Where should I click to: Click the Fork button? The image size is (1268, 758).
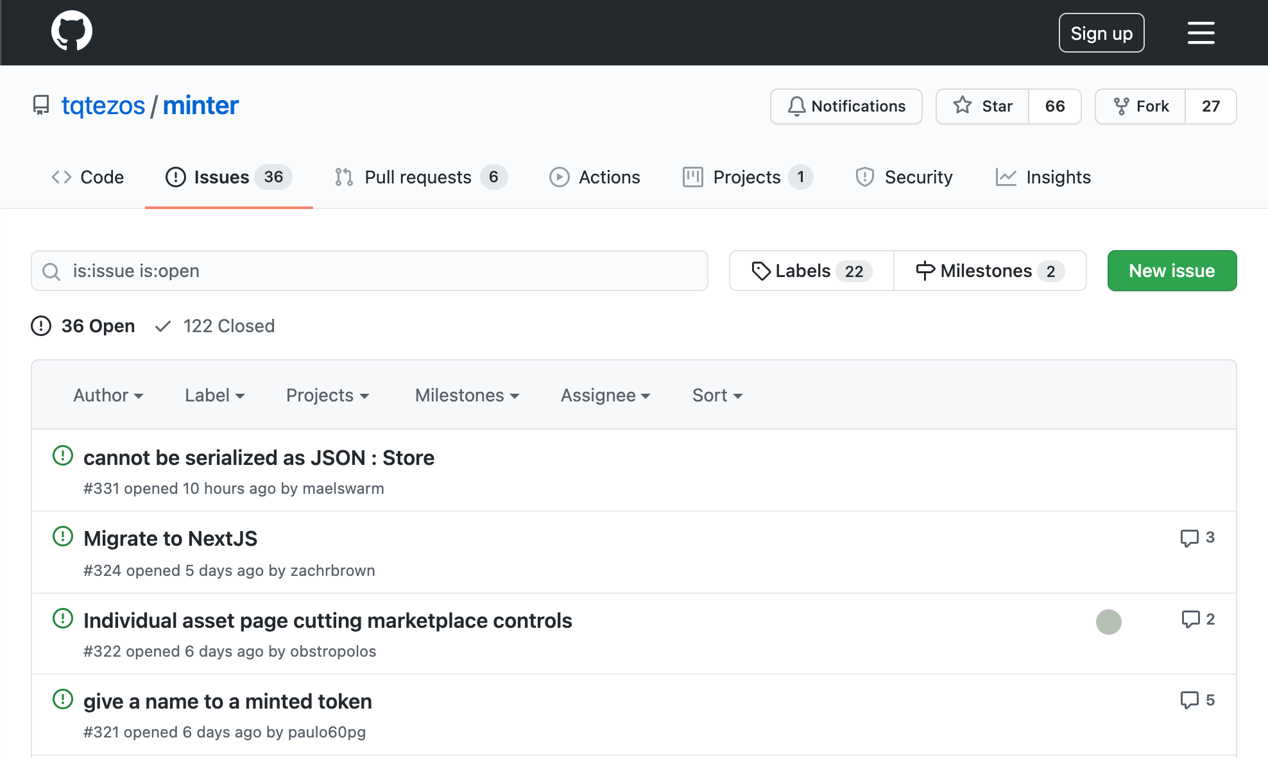(1140, 106)
